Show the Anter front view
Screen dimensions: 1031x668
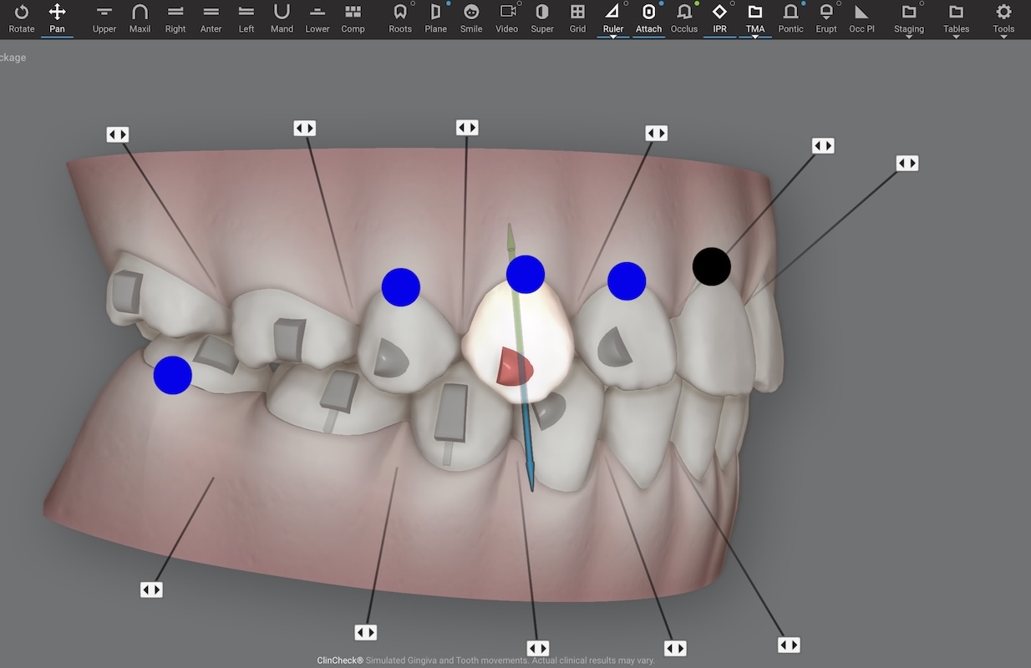pos(211,18)
